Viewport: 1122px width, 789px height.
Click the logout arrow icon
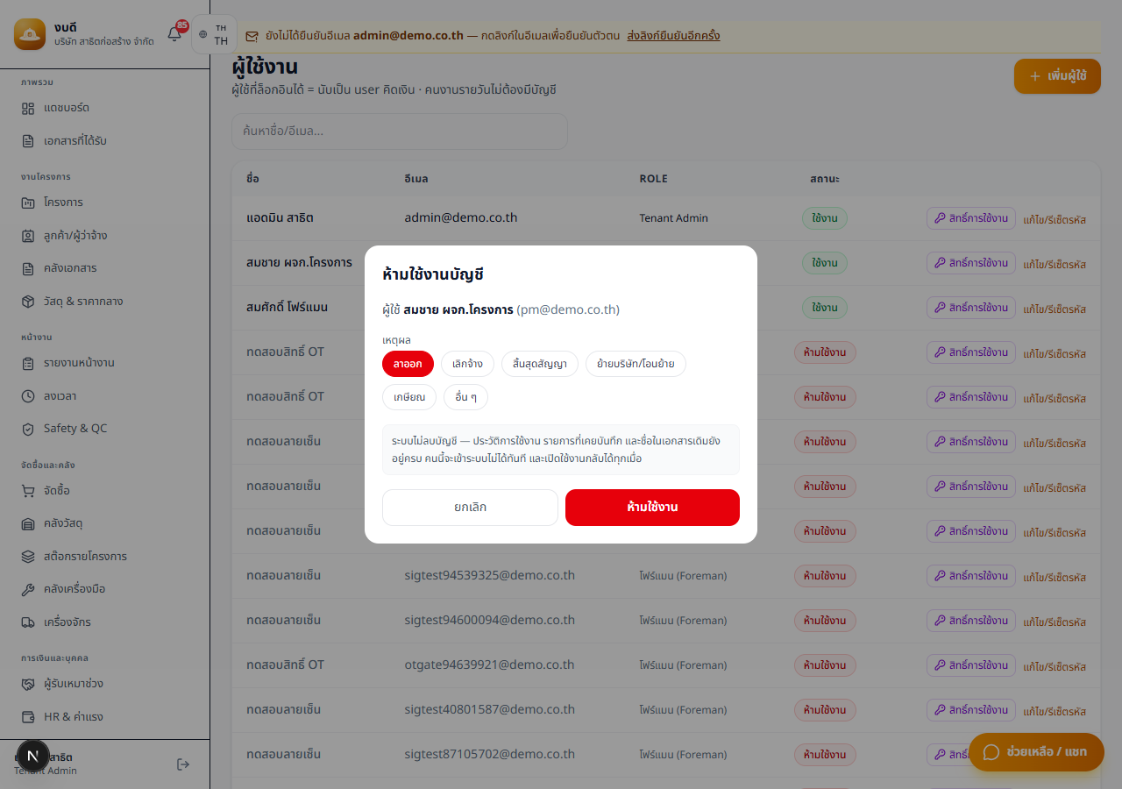coord(183,764)
